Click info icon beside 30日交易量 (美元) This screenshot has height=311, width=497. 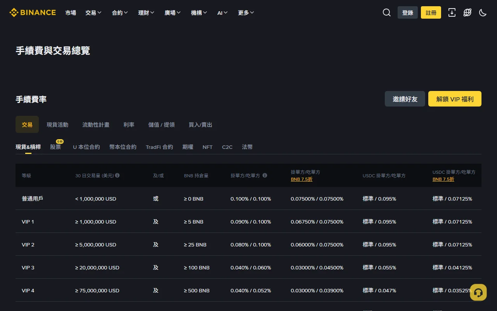pyautogui.click(x=117, y=175)
